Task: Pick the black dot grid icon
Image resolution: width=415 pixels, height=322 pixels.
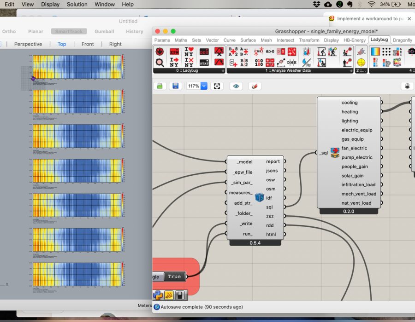Action: point(386,52)
